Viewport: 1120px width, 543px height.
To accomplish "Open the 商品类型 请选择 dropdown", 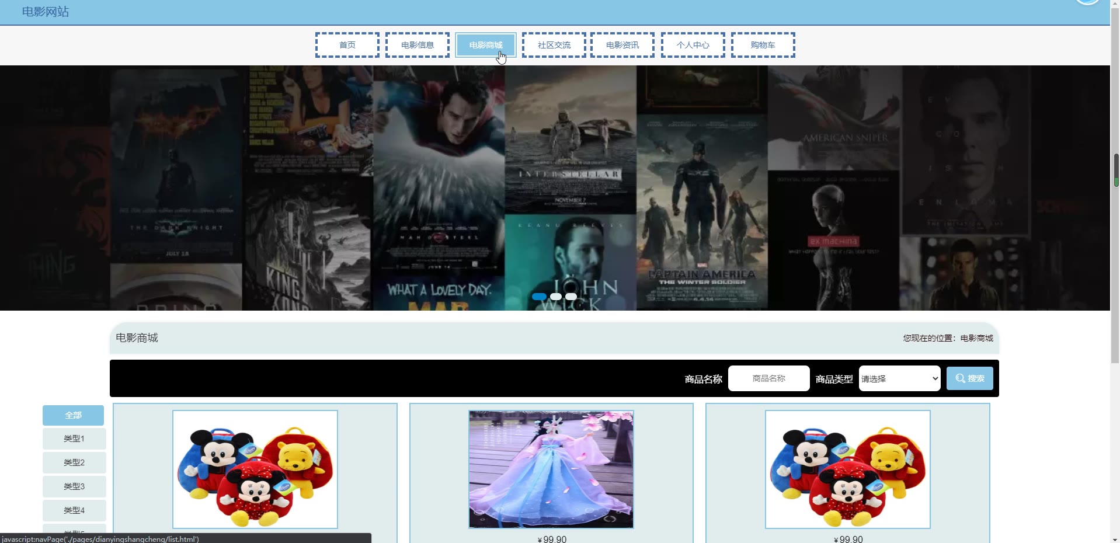I will pos(899,378).
